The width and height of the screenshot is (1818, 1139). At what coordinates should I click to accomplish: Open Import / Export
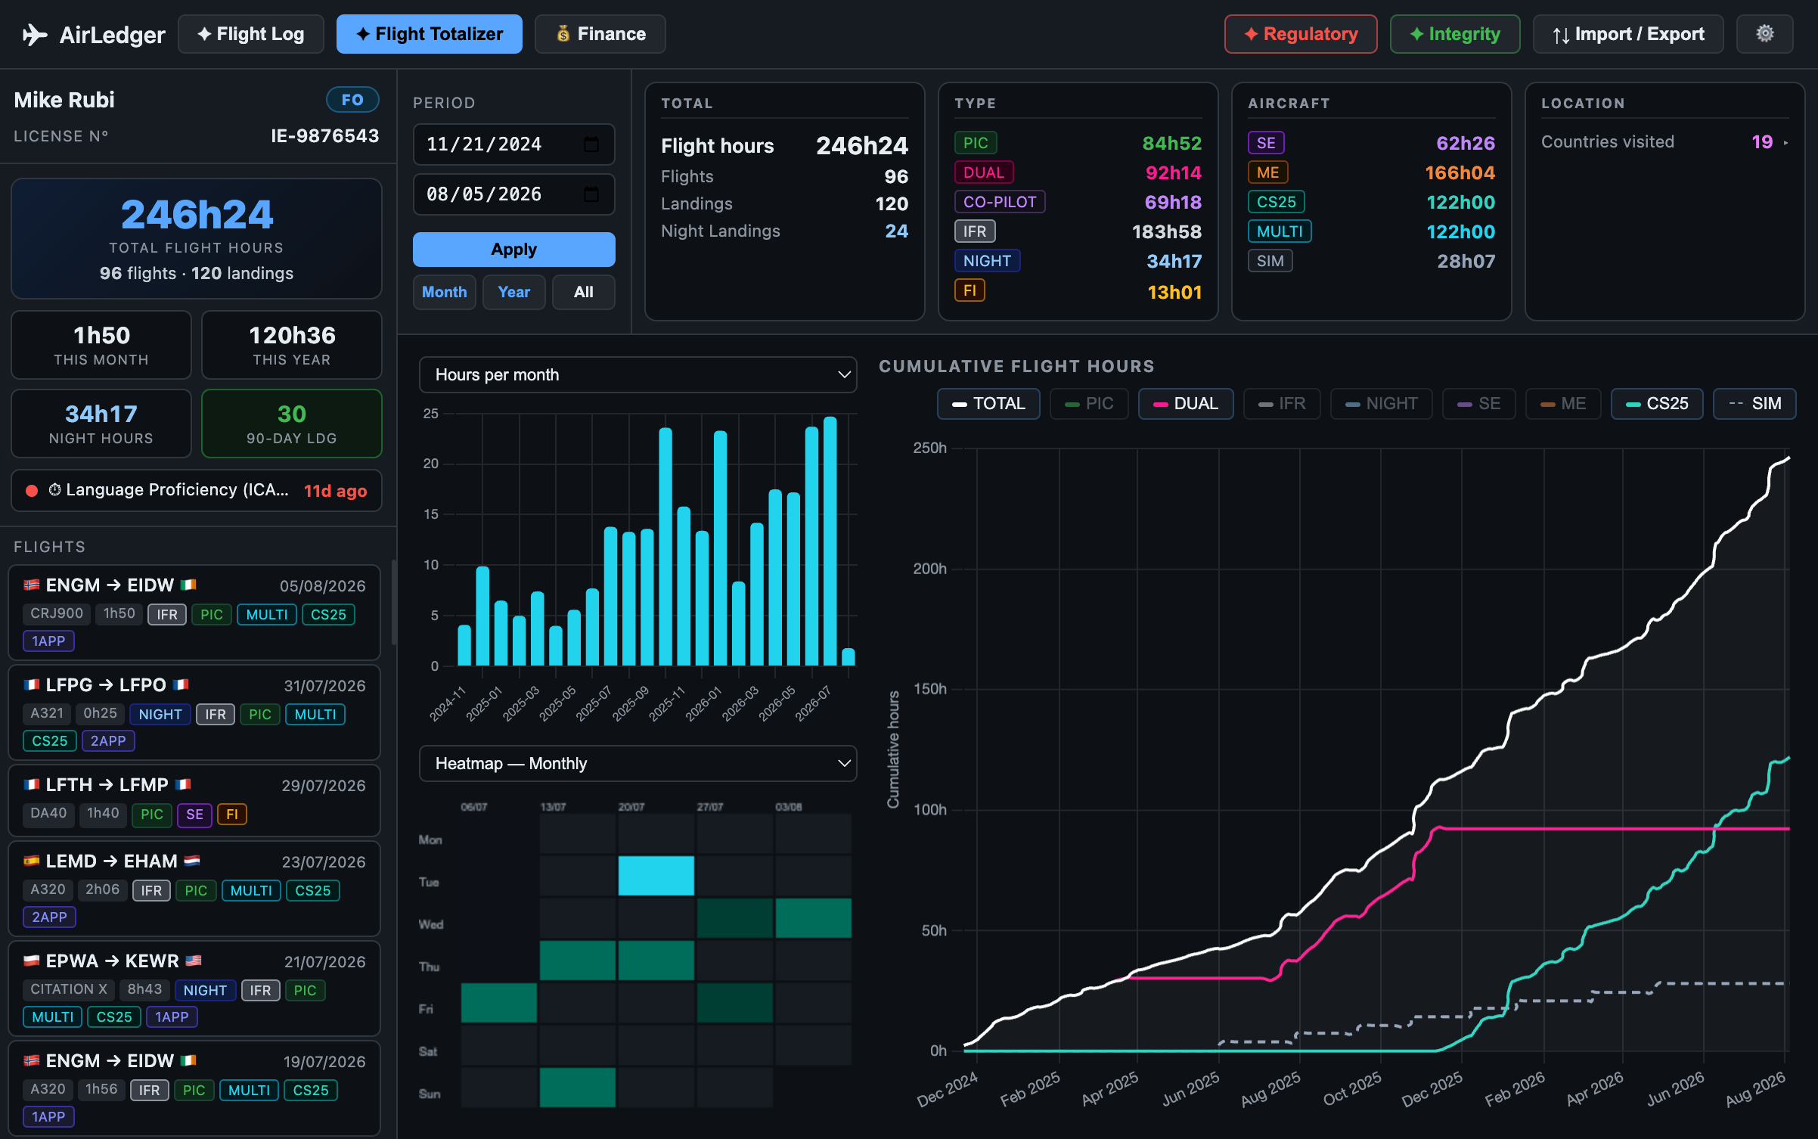click(x=1628, y=34)
